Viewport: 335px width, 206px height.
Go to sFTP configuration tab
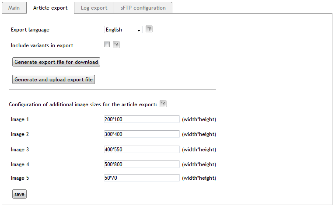143,8
